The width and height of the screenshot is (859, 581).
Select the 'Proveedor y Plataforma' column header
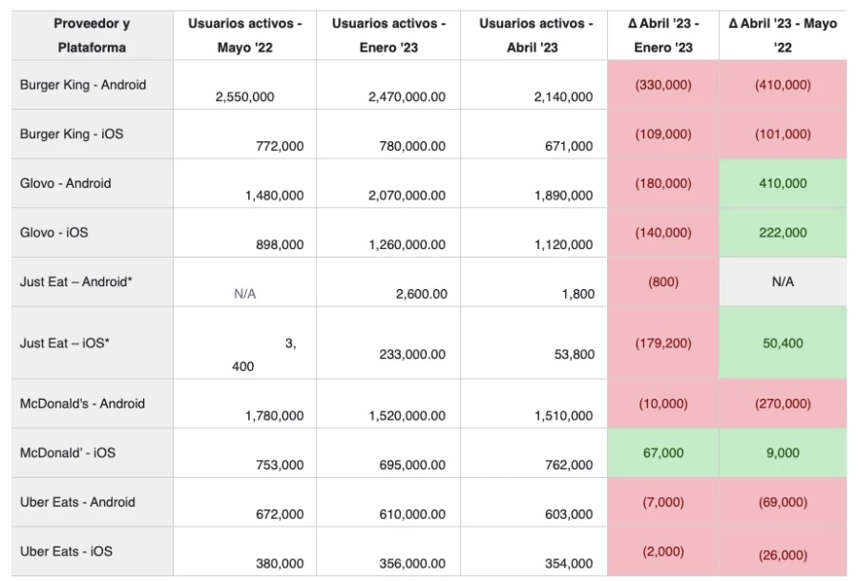92,35
